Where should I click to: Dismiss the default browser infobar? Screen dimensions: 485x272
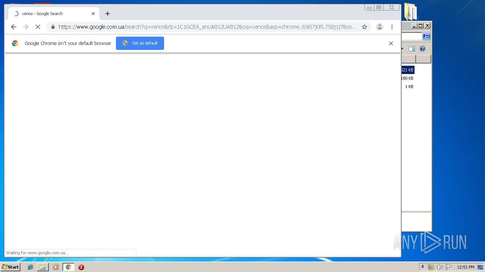[x=391, y=43]
